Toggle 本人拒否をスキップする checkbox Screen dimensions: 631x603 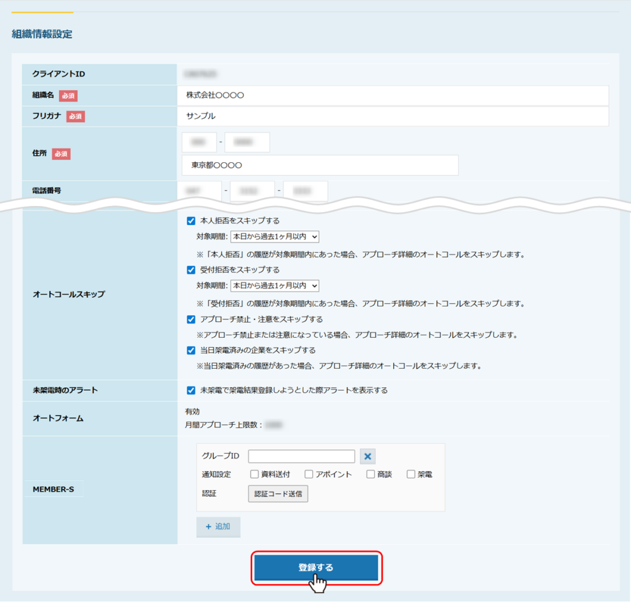[x=191, y=221]
